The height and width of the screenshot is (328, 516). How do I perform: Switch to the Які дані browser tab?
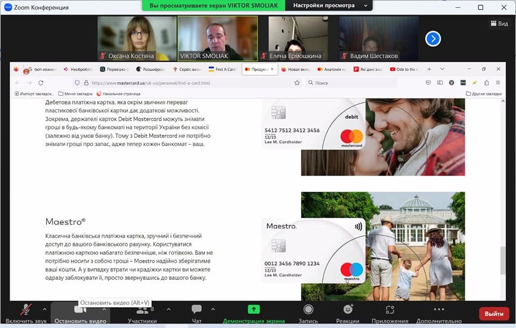click(368, 69)
